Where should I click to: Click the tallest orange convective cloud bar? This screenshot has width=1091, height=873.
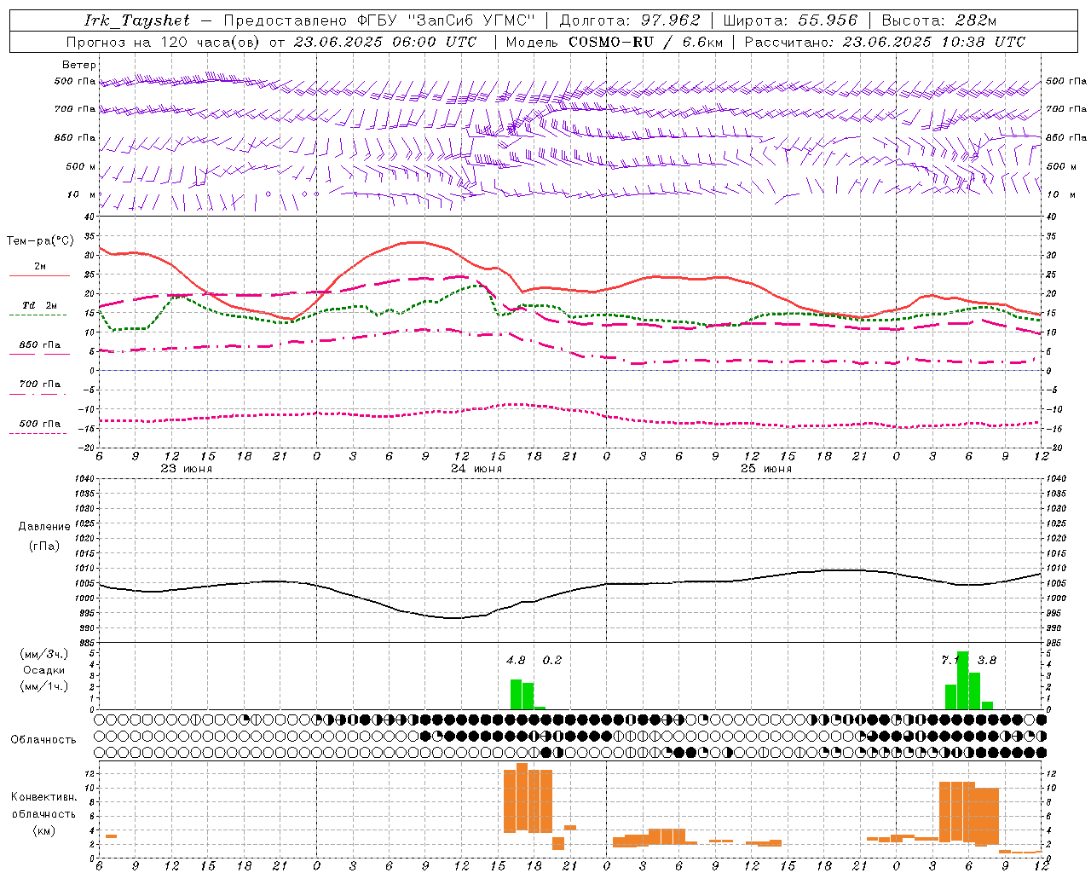pyautogui.click(x=522, y=797)
